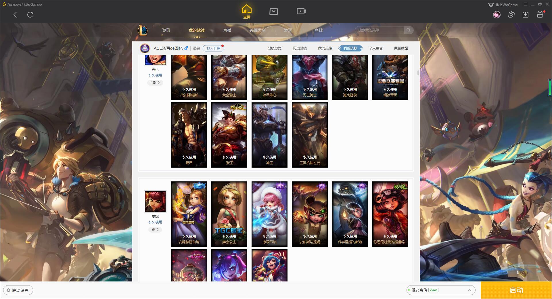Open the 英雄大全 tab

[258, 30]
